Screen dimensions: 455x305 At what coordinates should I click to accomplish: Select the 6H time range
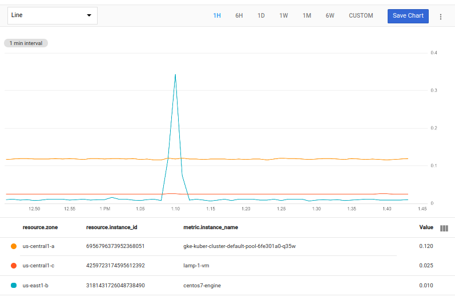pyautogui.click(x=239, y=16)
